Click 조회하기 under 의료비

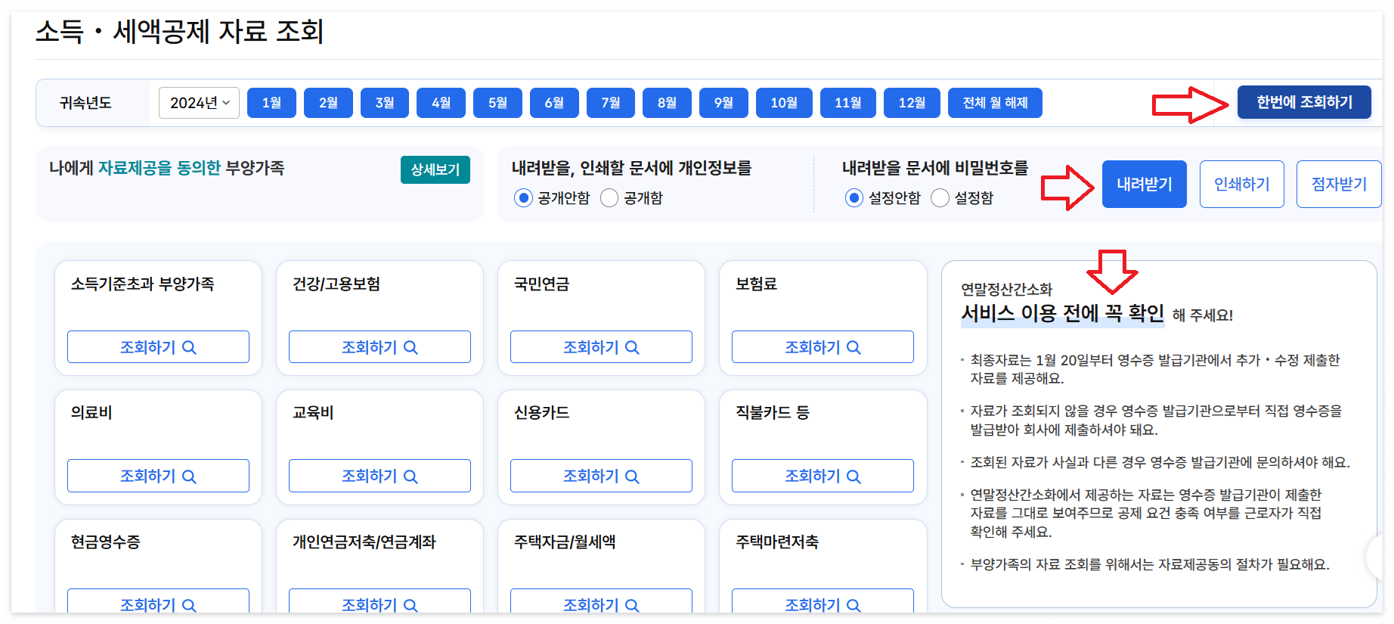tap(158, 476)
